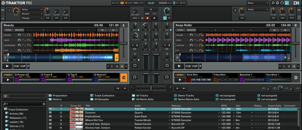The image size is (302, 130).
Task: Turn on the Delay effect ON button in FX 1
Action: coord(48,18)
